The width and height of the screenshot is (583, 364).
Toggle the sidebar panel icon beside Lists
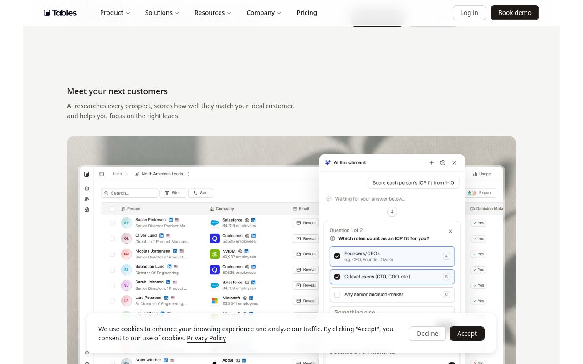(x=102, y=174)
